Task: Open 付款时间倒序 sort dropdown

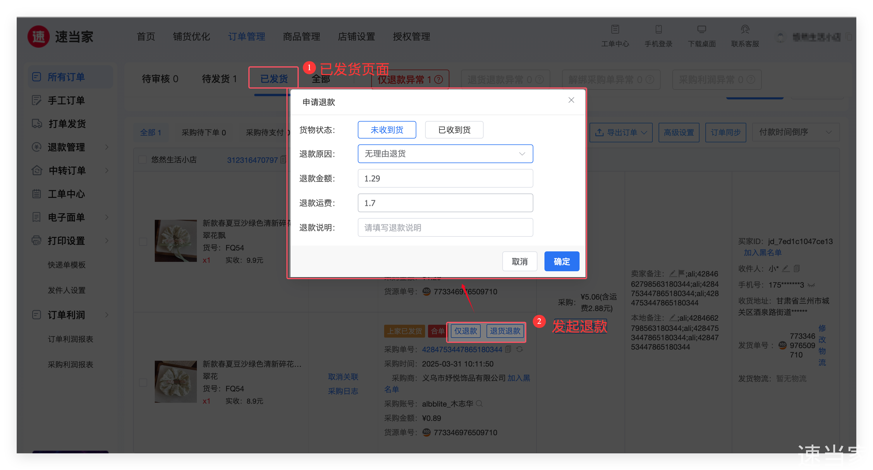Action: tap(795, 132)
